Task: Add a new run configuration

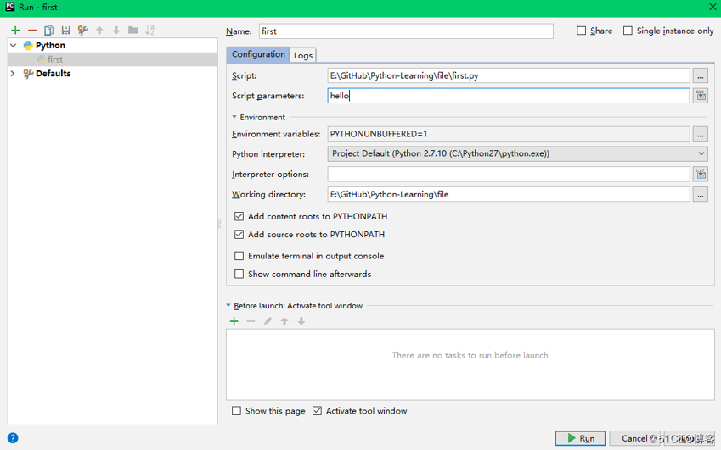Action: click(x=15, y=31)
